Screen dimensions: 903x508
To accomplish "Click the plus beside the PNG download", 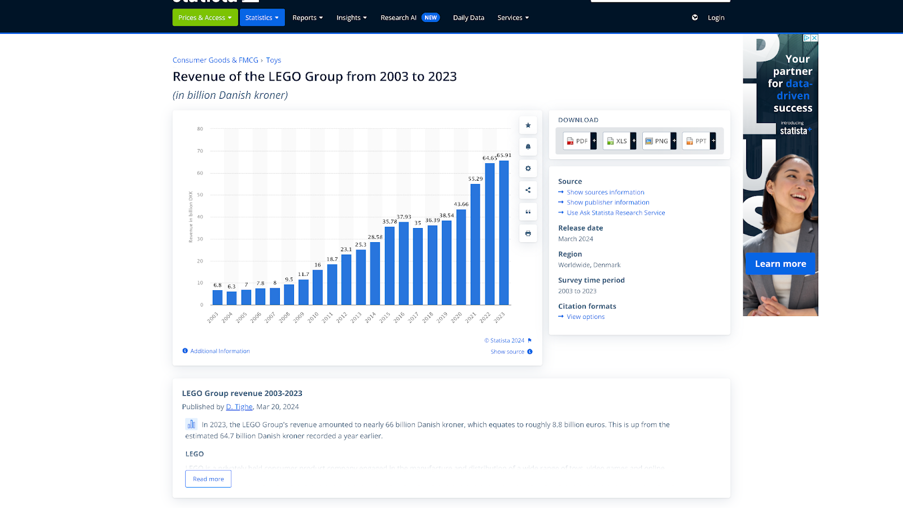I will tap(674, 141).
